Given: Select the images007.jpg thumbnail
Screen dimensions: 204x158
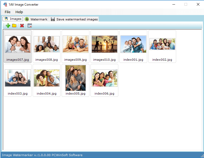Looking at the screenshot, I should coord(18,46).
